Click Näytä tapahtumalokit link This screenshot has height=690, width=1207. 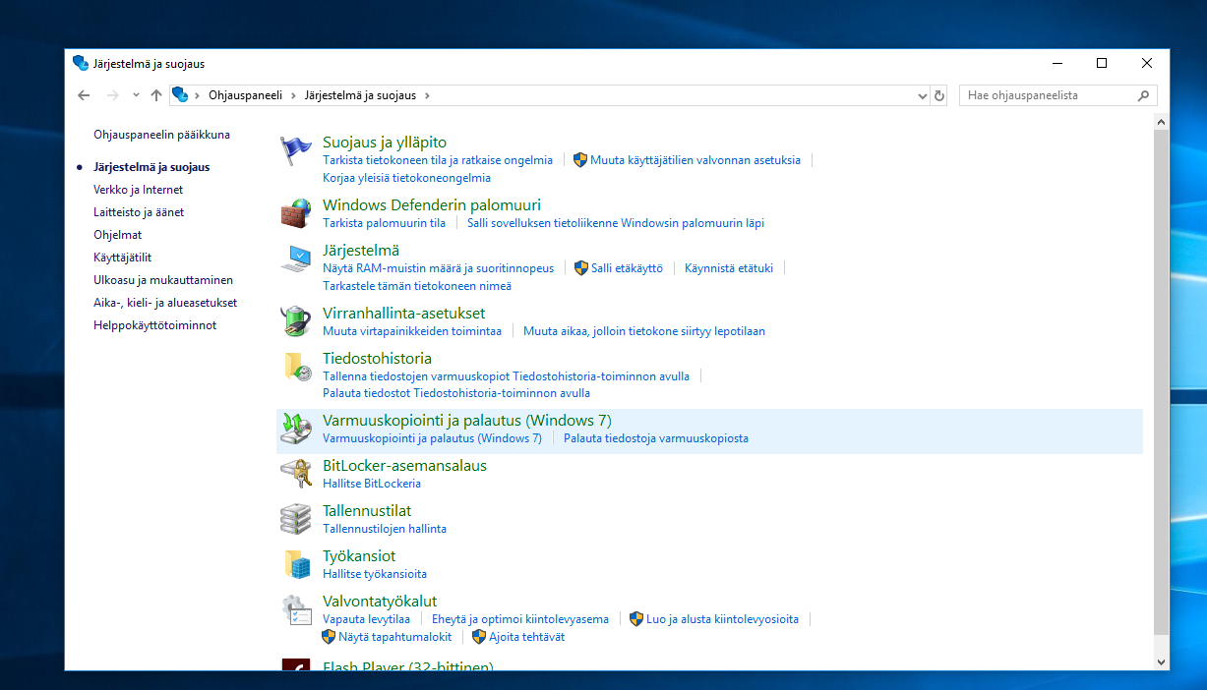394,637
